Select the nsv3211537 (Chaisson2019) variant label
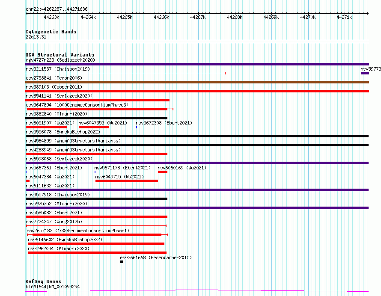Screen dimensions: 381x296 (58, 69)
